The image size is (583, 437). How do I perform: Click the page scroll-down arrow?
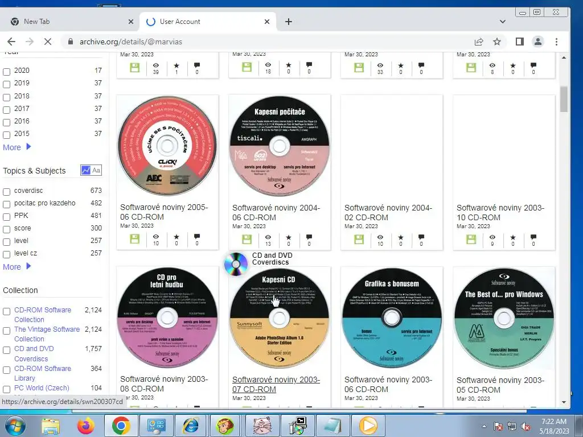pos(564,402)
